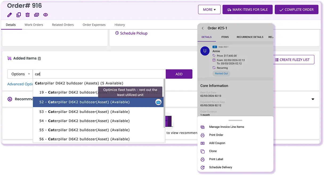This screenshot has height=175, width=324.
Task: Switch to the Work Orders tab
Action: pos(34,25)
